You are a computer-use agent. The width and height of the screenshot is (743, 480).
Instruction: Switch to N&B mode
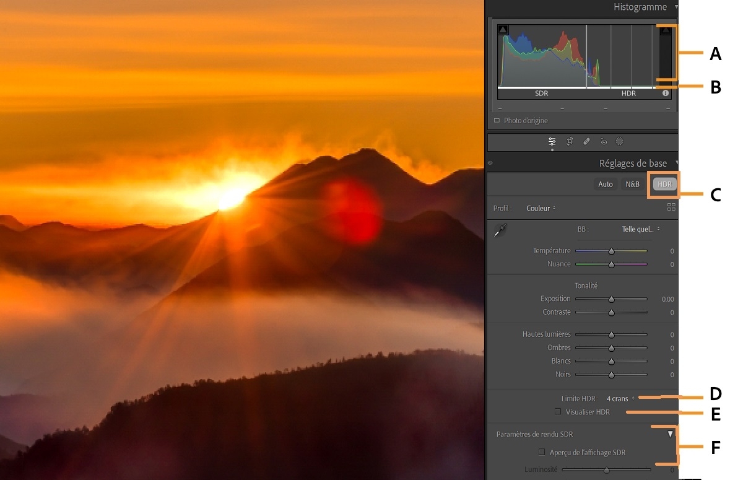633,184
